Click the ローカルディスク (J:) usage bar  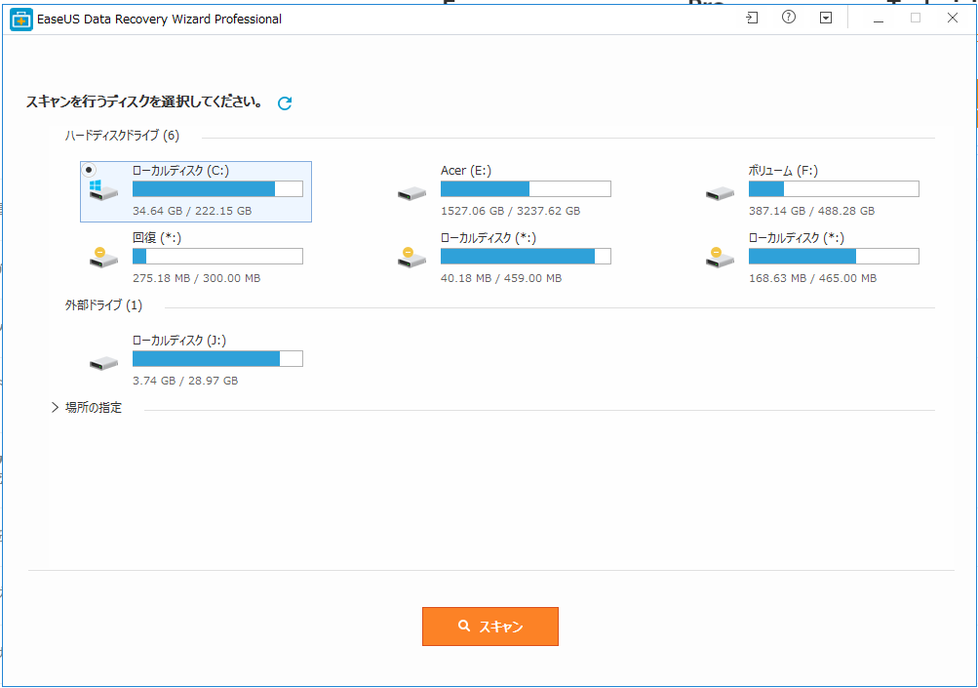coord(217,358)
